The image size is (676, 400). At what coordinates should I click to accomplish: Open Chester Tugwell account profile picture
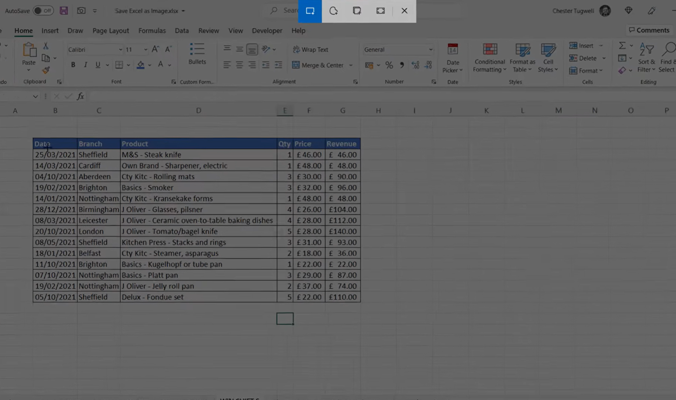tap(605, 11)
